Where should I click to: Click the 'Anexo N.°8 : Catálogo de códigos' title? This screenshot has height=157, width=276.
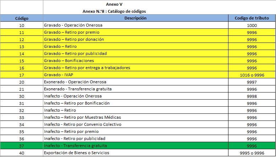(114, 11)
